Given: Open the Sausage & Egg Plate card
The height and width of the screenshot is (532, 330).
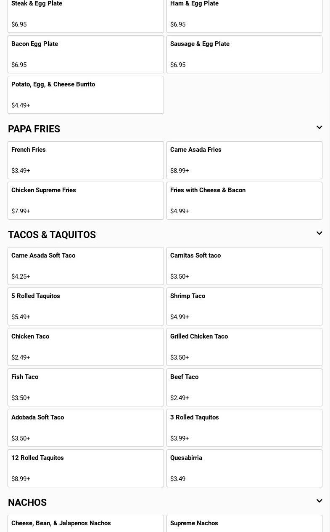Looking at the screenshot, I should pyautogui.click(x=244, y=54).
